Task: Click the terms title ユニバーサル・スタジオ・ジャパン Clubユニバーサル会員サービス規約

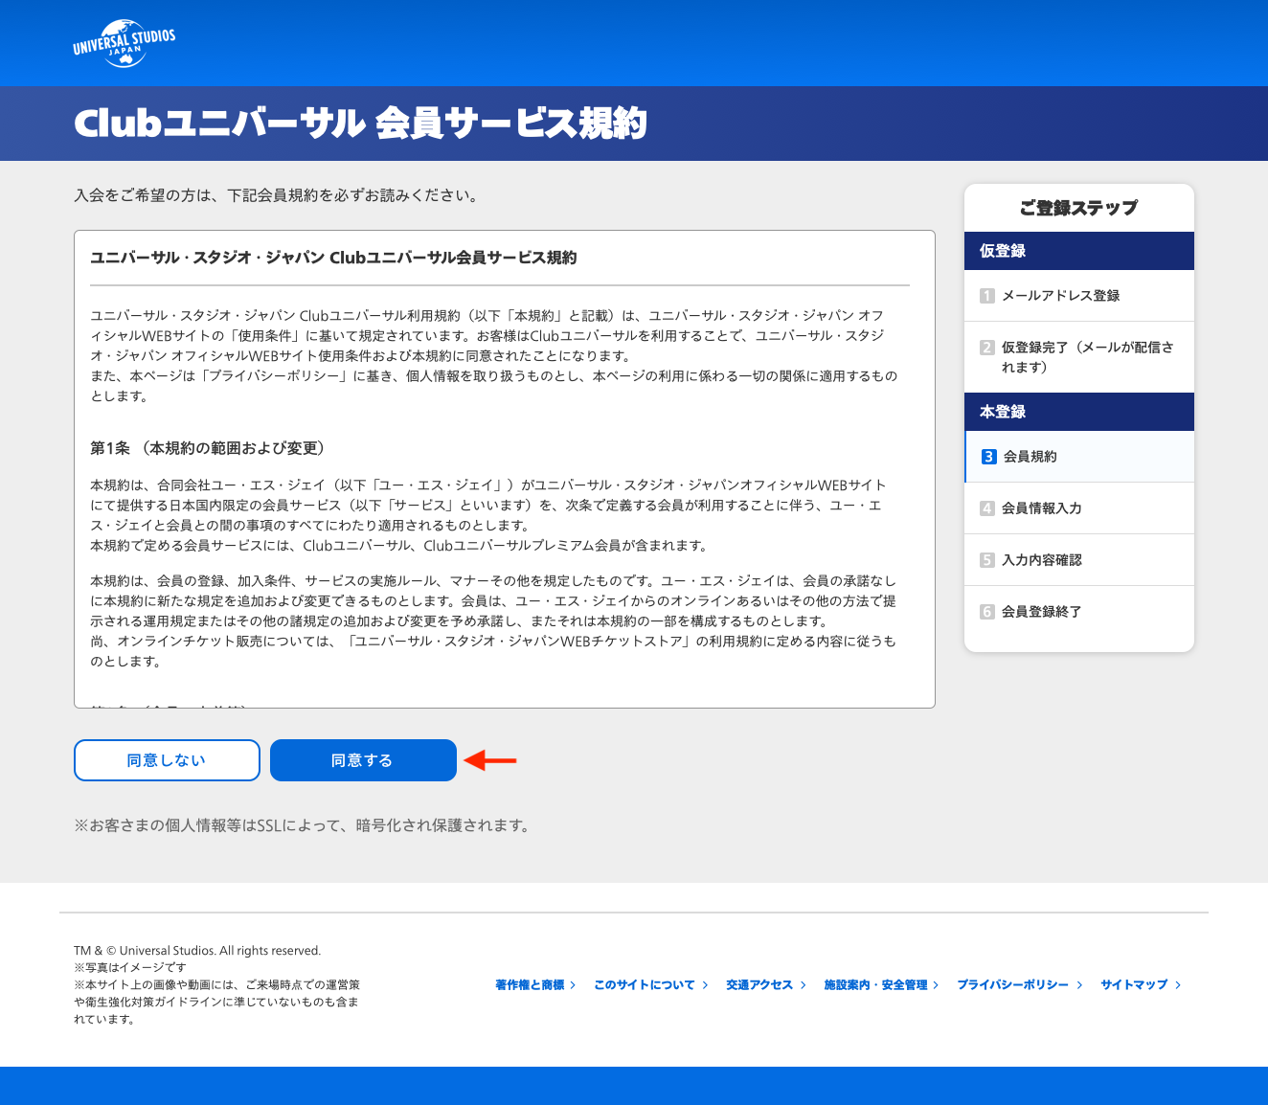Action: [333, 258]
